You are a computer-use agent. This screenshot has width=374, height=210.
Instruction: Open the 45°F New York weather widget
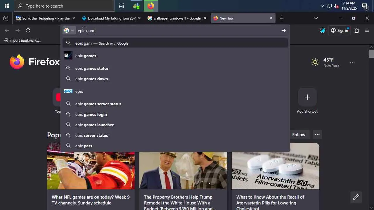pyautogui.click(x=325, y=62)
